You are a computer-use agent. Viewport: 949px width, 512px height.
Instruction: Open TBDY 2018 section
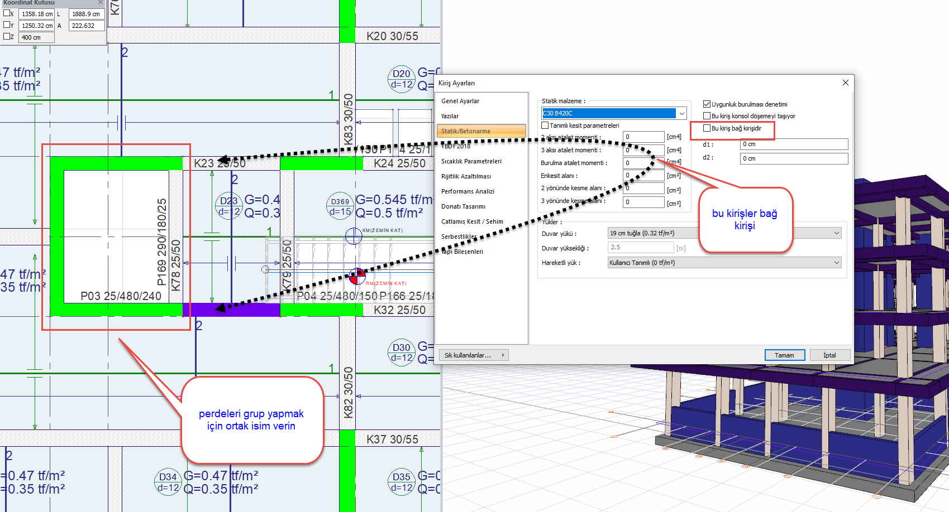(456, 146)
